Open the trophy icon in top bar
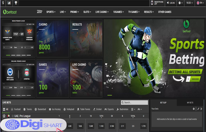 16,3
